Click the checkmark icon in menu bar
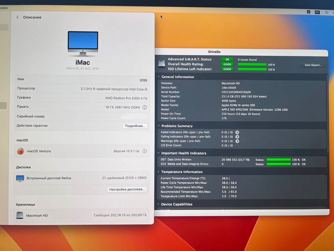Viewport: 334px width, 251px height. tap(309, 12)
